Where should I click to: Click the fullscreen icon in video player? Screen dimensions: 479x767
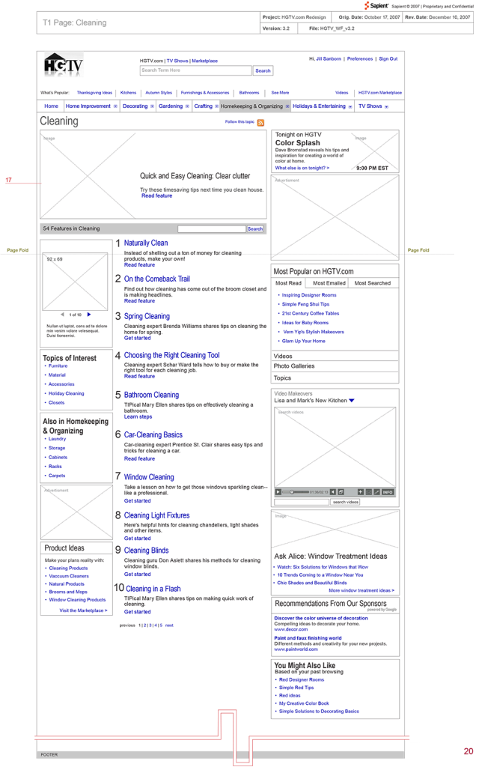pyautogui.click(x=369, y=491)
